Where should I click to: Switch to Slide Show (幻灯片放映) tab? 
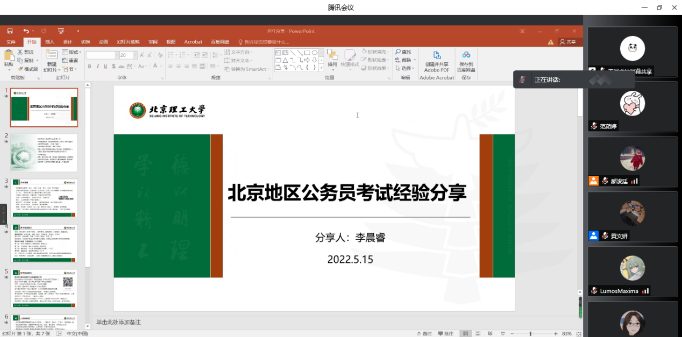[x=128, y=42]
